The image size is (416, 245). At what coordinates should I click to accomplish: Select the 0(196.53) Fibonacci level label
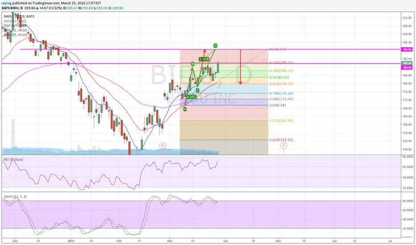(278, 49)
